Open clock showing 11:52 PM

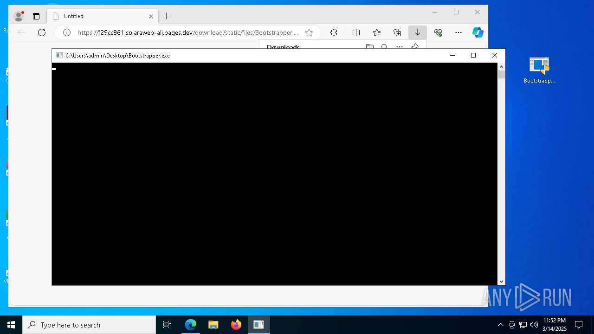(x=555, y=325)
